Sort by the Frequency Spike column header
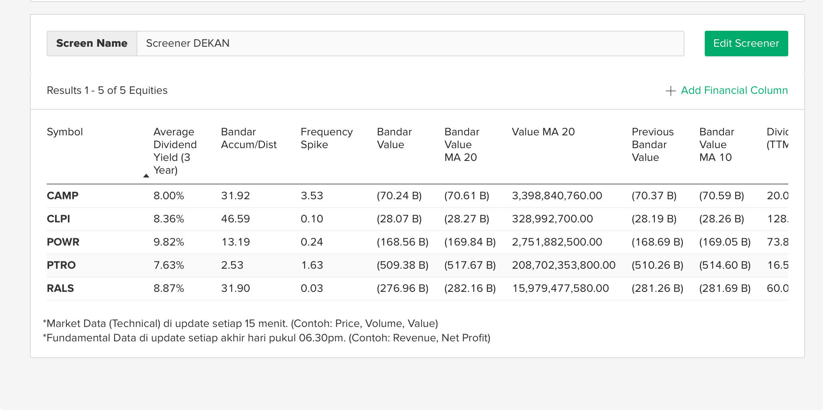 click(x=326, y=138)
